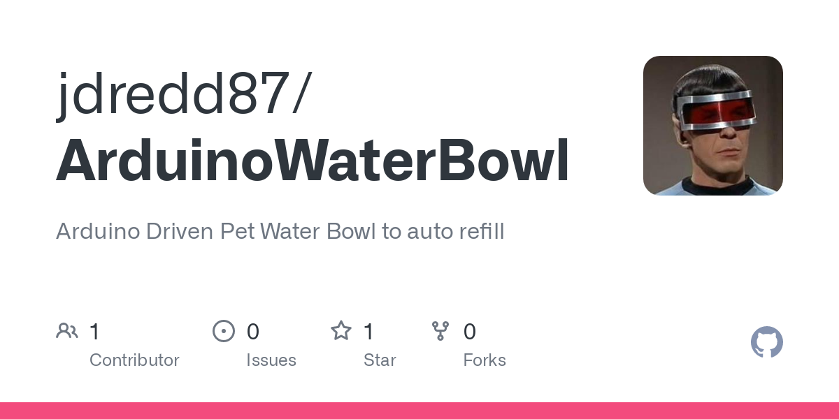Click the forks count number 0
The image size is (839, 419).
click(470, 332)
